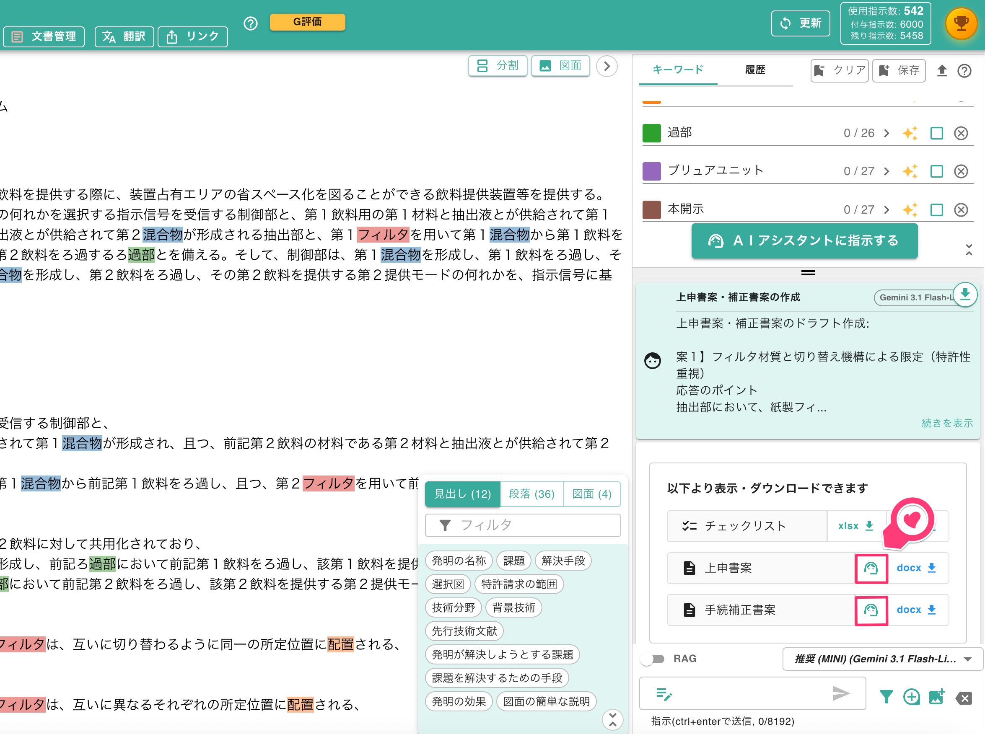This screenshot has height=734, width=985.
Task: Click AI sparkle icon for ブリュアユニット
Action: pos(910,171)
